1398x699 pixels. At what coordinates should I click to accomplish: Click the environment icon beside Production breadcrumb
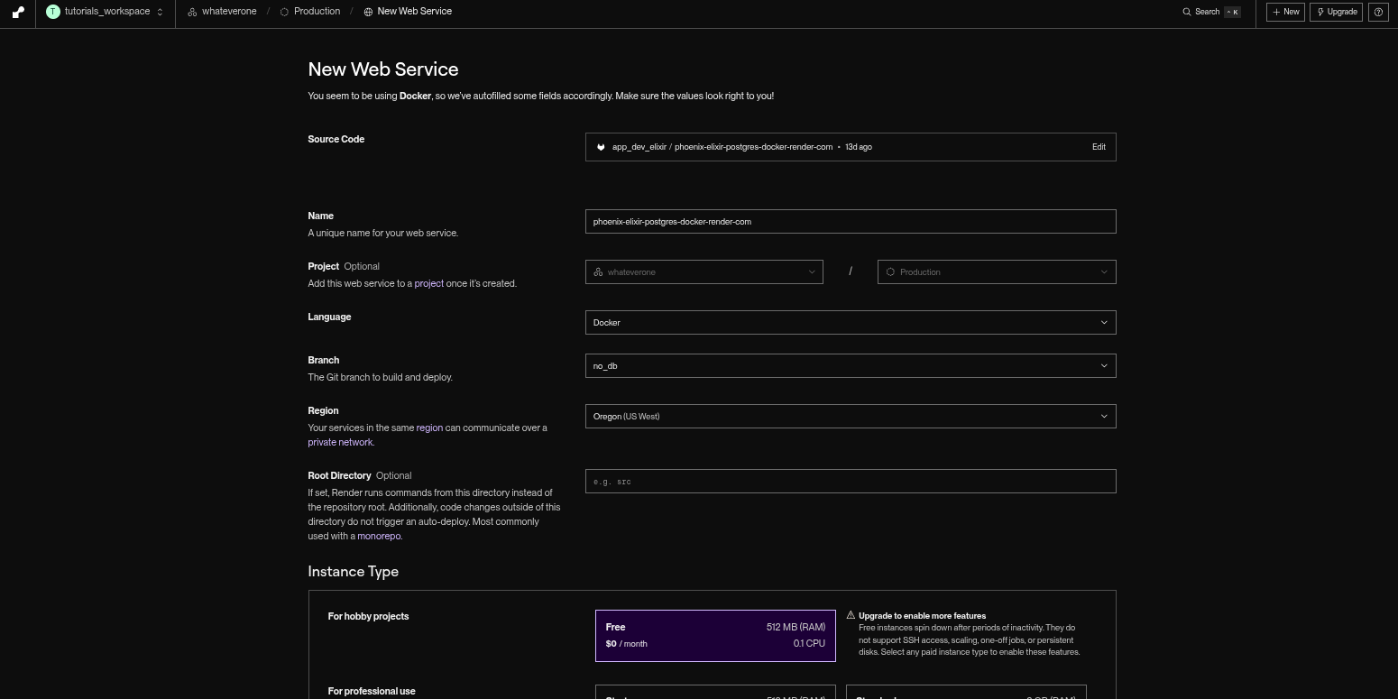click(x=282, y=11)
